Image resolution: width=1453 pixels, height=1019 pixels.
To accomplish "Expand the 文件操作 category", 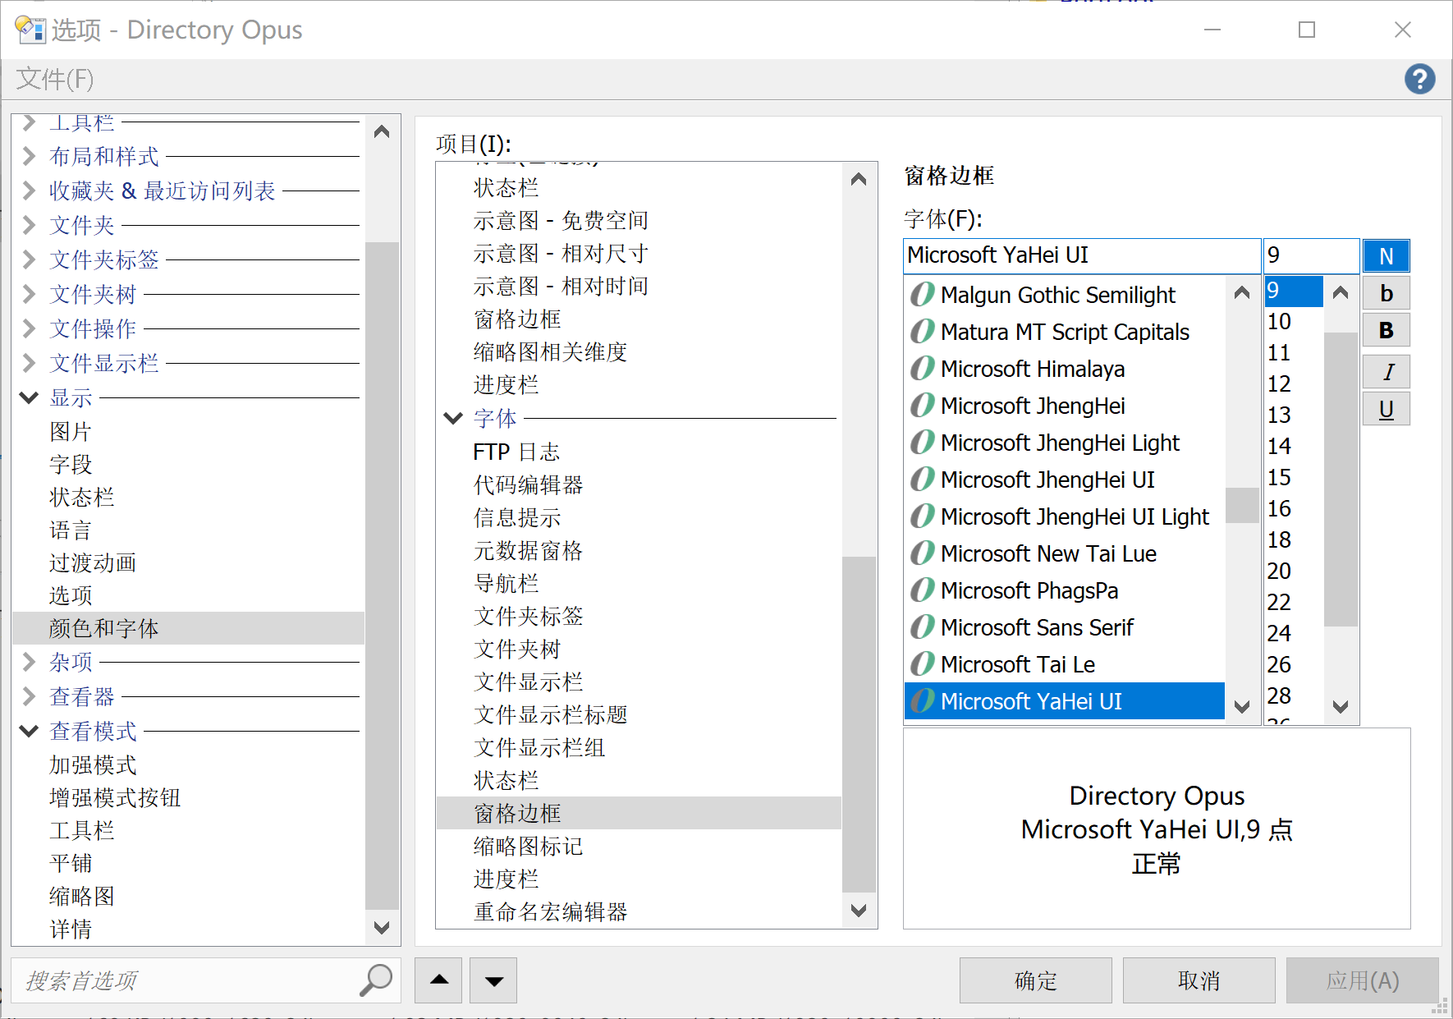I will coord(30,328).
